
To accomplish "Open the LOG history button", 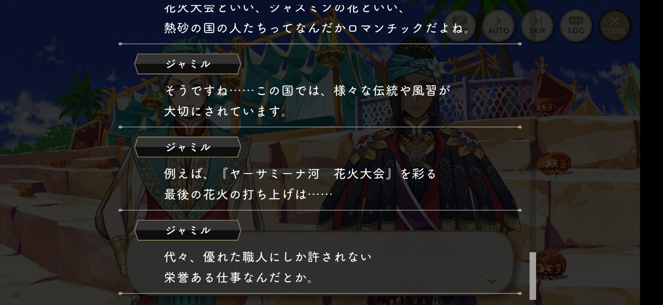I will (576, 26).
